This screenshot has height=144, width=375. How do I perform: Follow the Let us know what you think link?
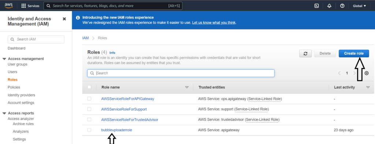click(x=214, y=23)
